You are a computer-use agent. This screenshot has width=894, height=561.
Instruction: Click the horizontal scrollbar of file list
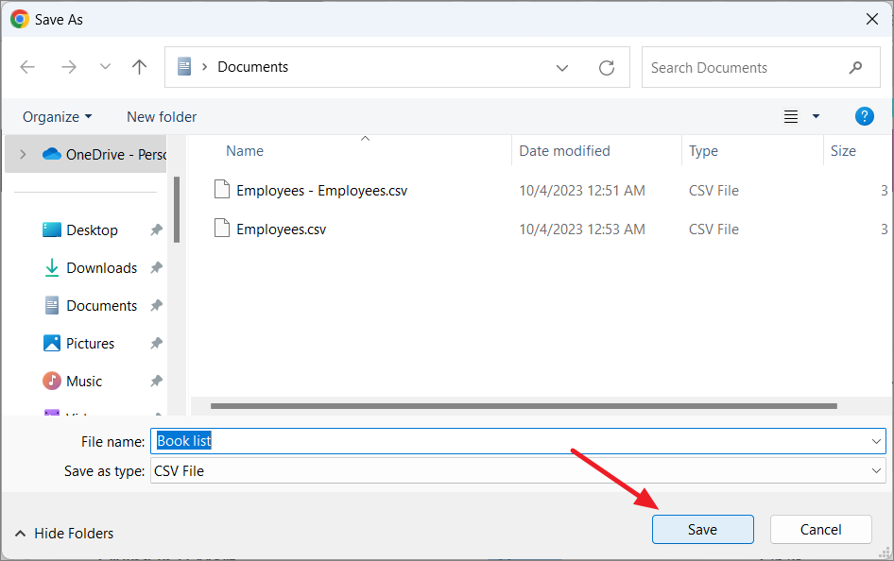[524, 406]
